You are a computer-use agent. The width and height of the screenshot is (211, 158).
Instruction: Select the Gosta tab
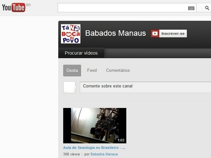[72, 71]
